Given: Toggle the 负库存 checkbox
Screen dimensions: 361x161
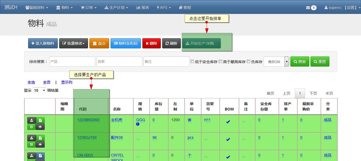Looking at the screenshot, I should tap(248, 61).
